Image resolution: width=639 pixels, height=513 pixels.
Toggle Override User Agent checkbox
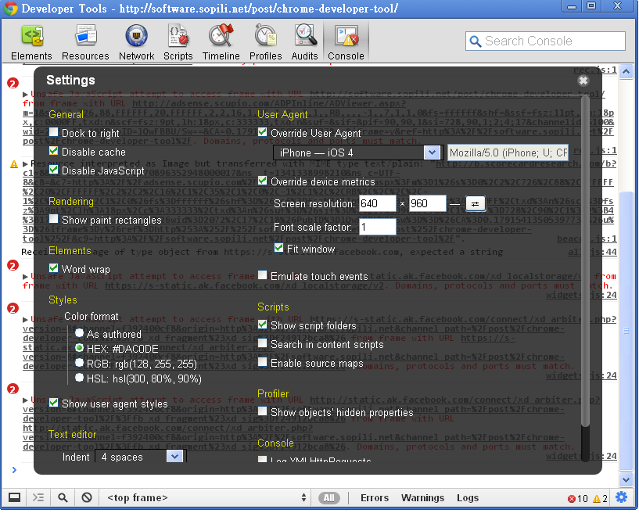click(263, 132)
